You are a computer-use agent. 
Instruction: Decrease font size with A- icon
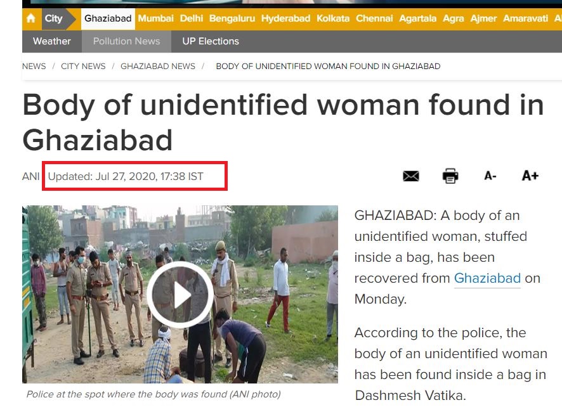[490, 176]
